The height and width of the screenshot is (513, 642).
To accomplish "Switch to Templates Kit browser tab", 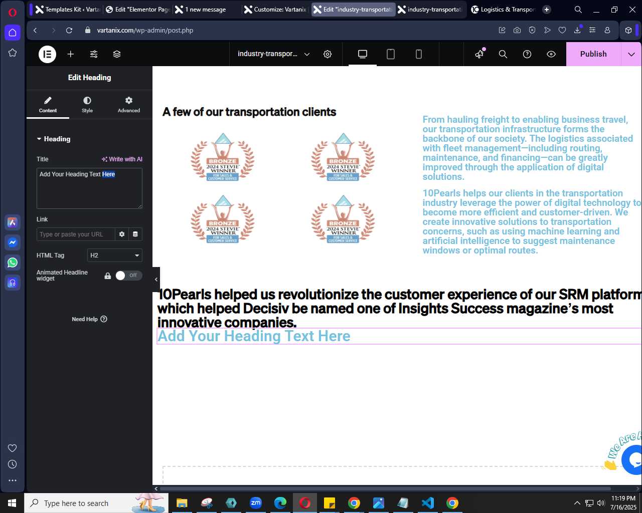I will coord(68,10).
